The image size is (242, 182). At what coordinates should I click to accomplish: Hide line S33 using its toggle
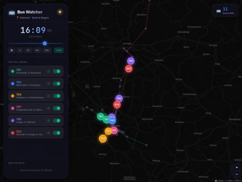pyautogui.click(x=56, y=133)
